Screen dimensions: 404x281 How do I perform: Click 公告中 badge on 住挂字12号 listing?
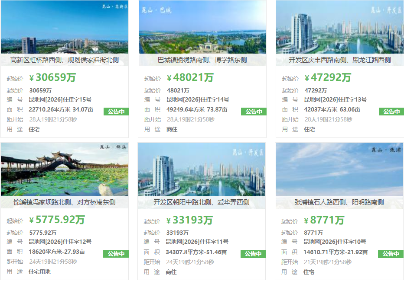[x=116, y=254]
